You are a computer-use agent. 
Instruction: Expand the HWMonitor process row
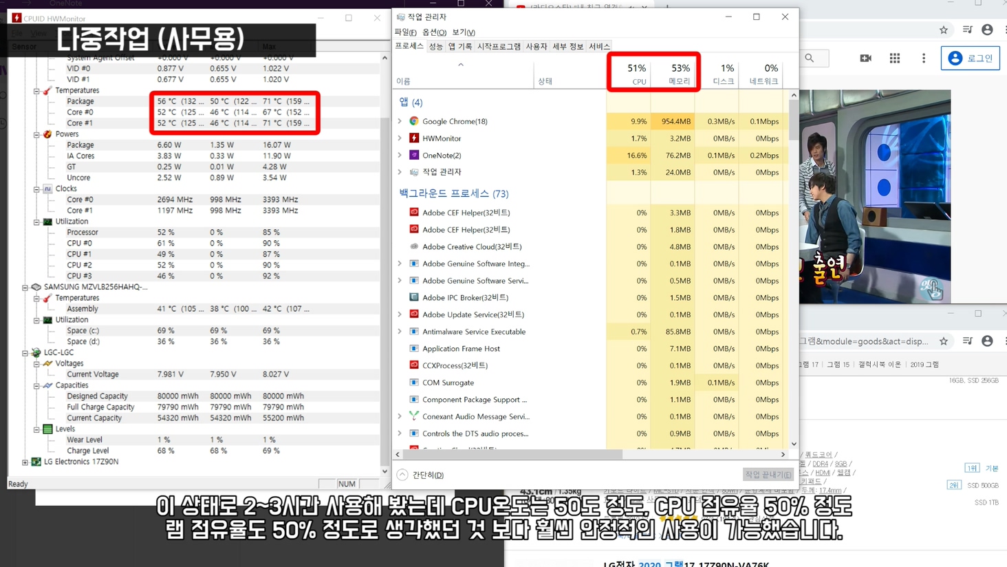[400, 138]
